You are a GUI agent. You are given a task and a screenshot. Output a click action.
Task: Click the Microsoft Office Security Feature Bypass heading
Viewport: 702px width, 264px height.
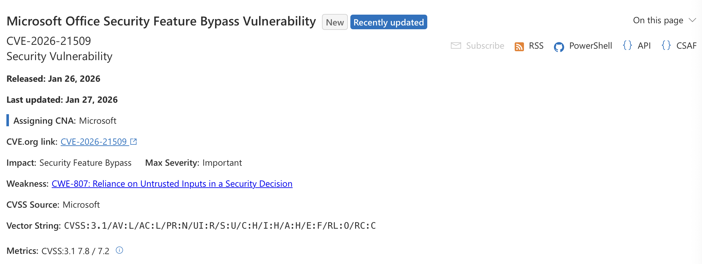[x=161, y=21]
